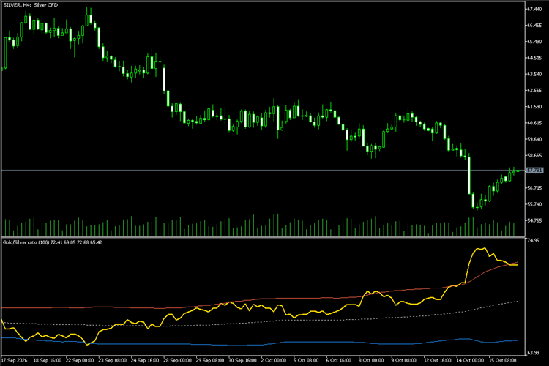
Task: Click the 63.540 price scale label
Action: tap(534, 74)
